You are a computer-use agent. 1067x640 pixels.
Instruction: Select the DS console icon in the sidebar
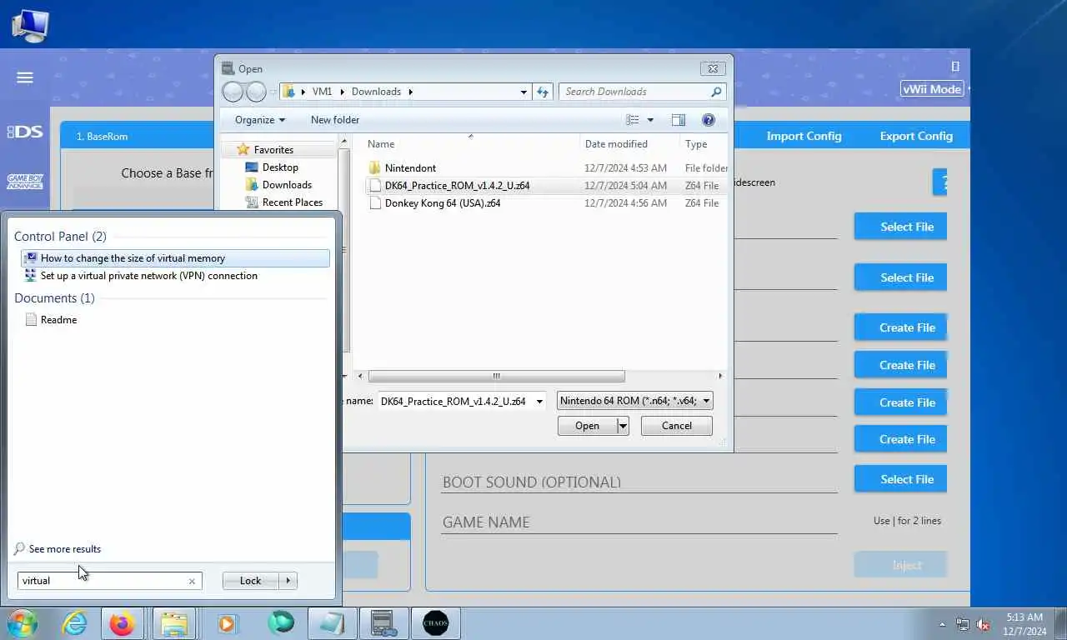click(25, 132)
